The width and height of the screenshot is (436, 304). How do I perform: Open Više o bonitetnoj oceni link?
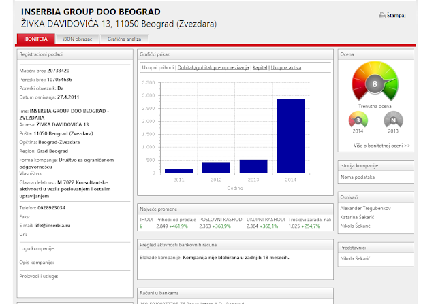click(381, 146)
